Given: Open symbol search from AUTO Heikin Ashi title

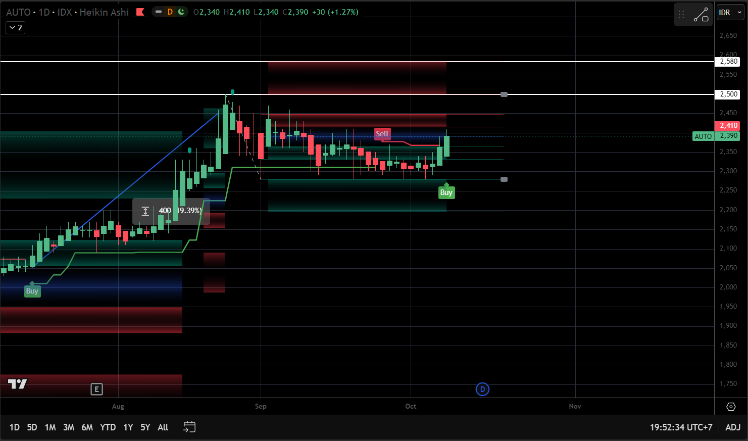Looking at the screenshot, I should pos(67,12).
